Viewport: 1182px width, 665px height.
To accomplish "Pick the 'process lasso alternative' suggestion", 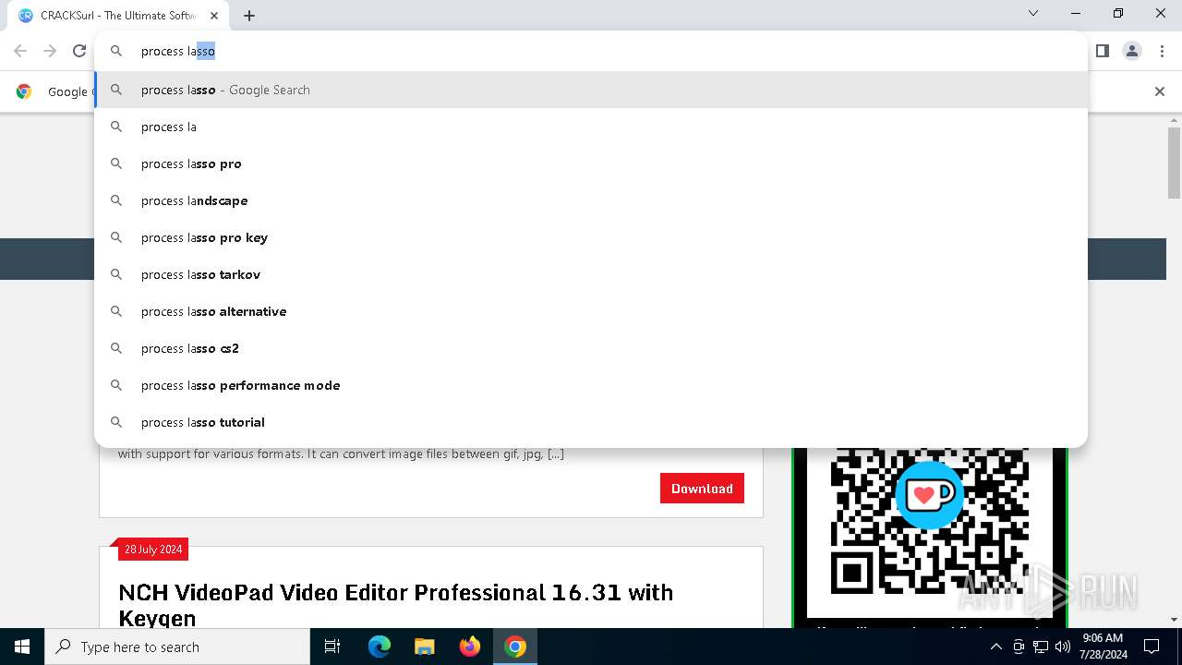I will coord(591,311).
